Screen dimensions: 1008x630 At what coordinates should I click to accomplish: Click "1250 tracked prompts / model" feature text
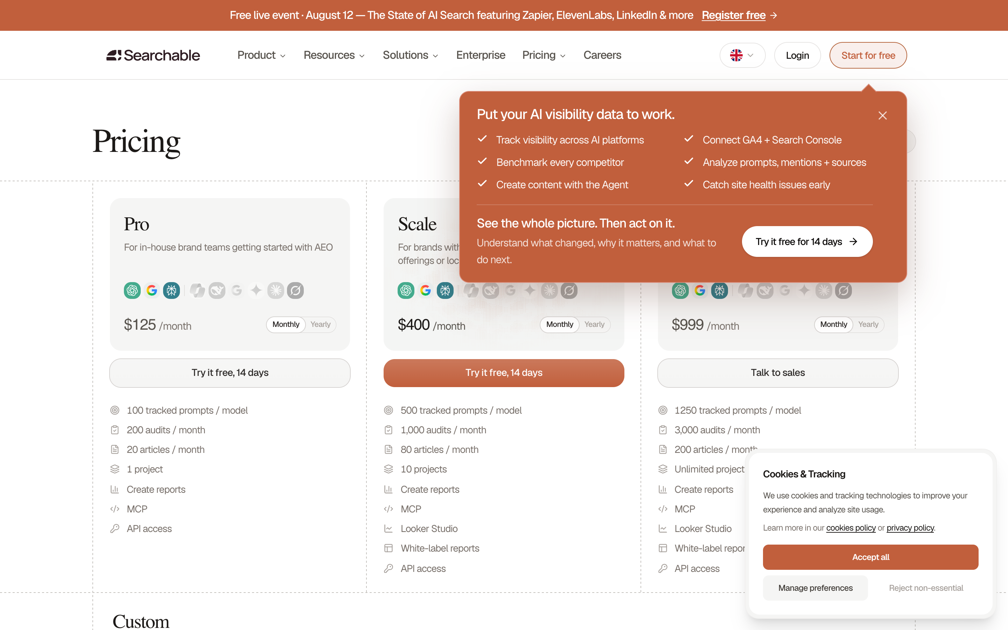(738, 411)
